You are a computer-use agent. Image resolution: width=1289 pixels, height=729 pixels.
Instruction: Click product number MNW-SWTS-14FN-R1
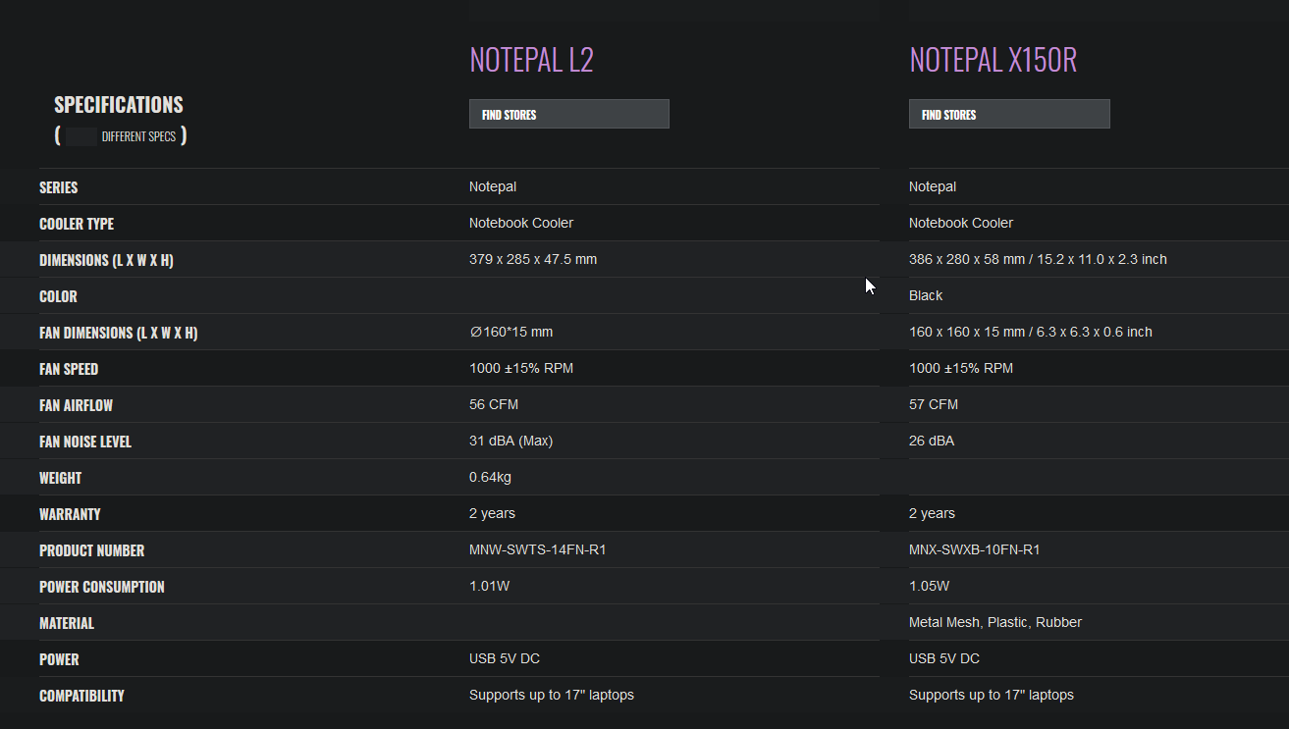click(538, 549)
